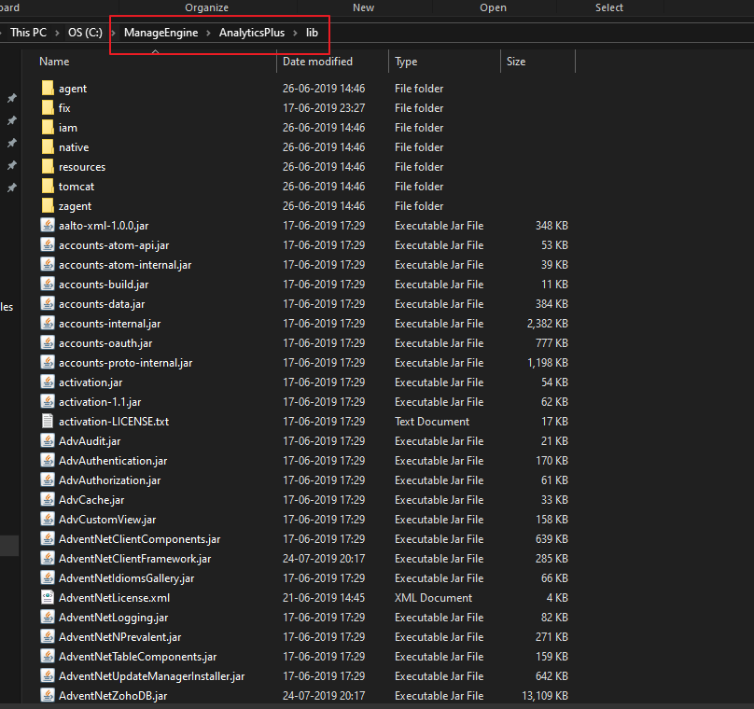
Task: Select the AdventNetZohoDB.jar file icon
Action: pos(48,696)
